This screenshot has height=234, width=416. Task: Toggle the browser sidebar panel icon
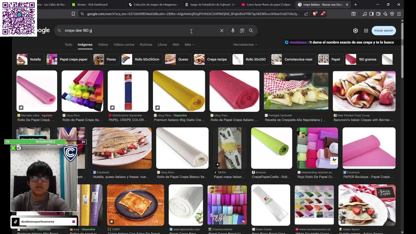[x=371, y=14]
